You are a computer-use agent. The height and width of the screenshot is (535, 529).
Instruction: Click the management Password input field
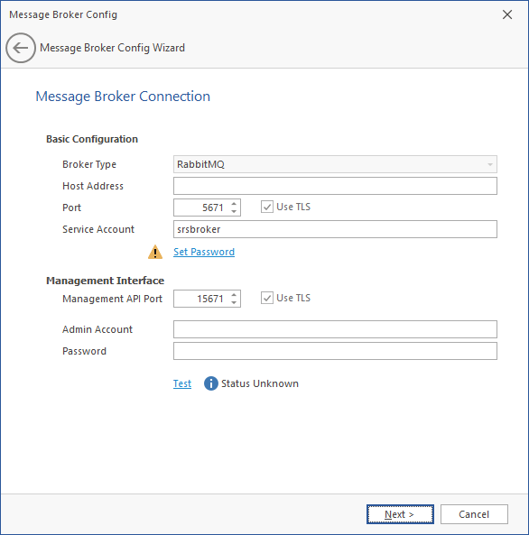click(x=335, y=351)
